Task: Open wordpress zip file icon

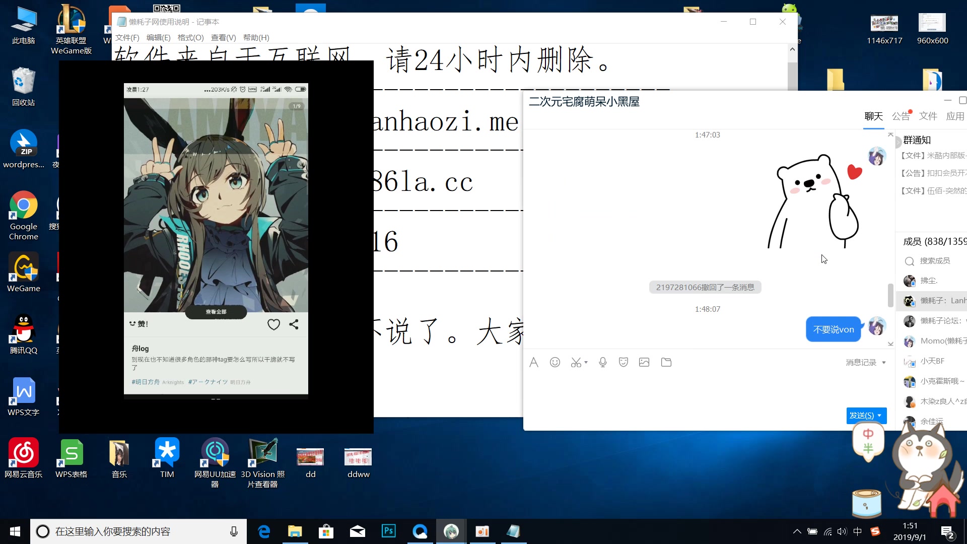Action: 24,149
